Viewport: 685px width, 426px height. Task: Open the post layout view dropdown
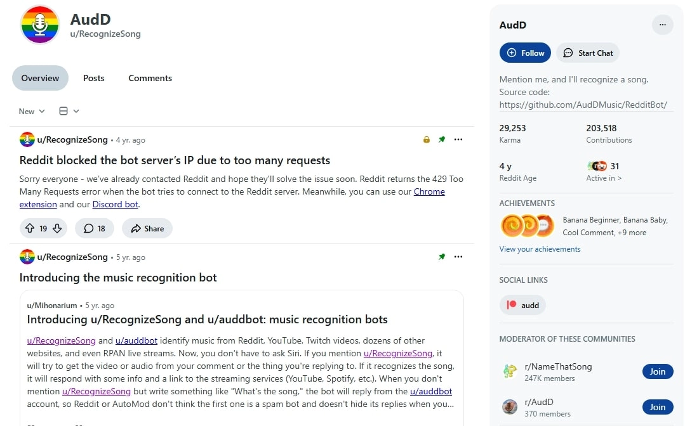(68, 111)
